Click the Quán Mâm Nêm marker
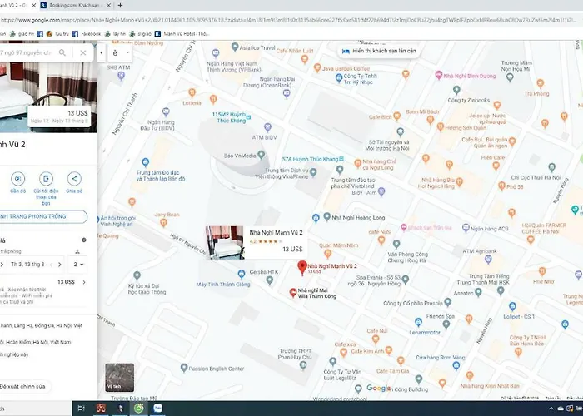The height and width of the screenshot is (416, 583). (327, 254)
